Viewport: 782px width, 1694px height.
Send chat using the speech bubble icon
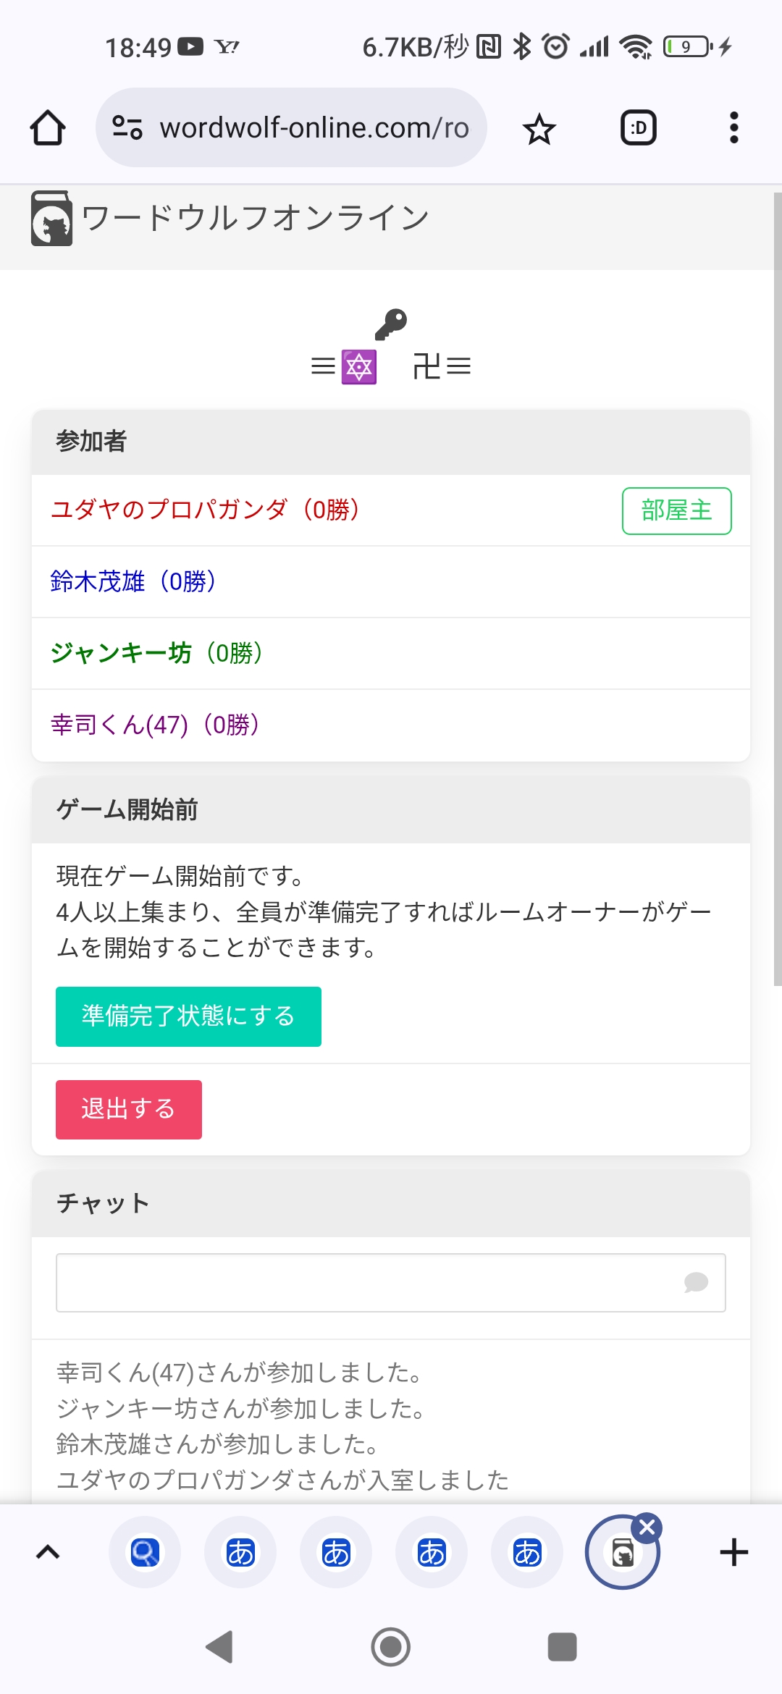pyautogui.click(x=696, y=1283)
